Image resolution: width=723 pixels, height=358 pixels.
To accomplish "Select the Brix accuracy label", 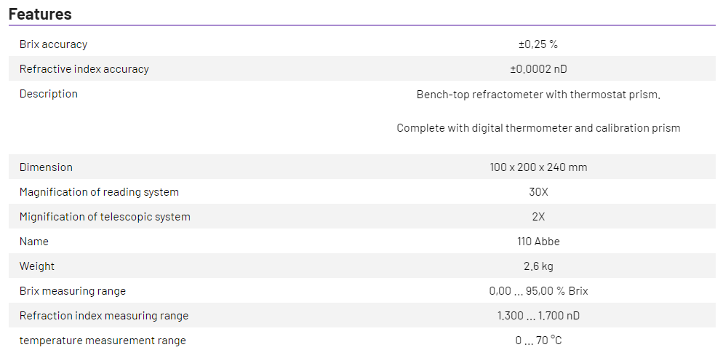I will point(53,44).
